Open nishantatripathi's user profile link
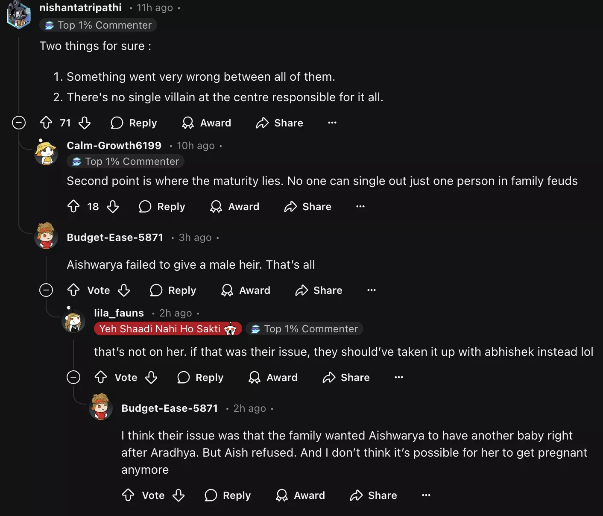The width and height of the screenshot is (603, 516). (x=80, y=8)
